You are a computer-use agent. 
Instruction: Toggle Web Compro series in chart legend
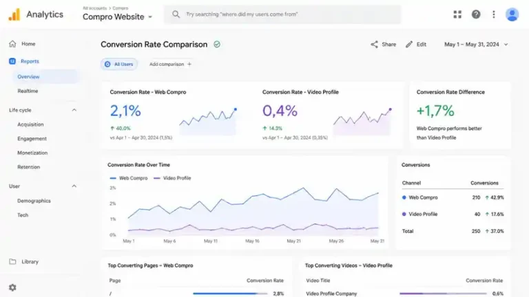(129, 178)
